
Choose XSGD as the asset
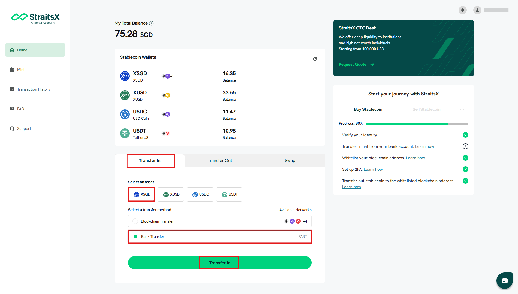pyautogui.click(x=141, y=194)
